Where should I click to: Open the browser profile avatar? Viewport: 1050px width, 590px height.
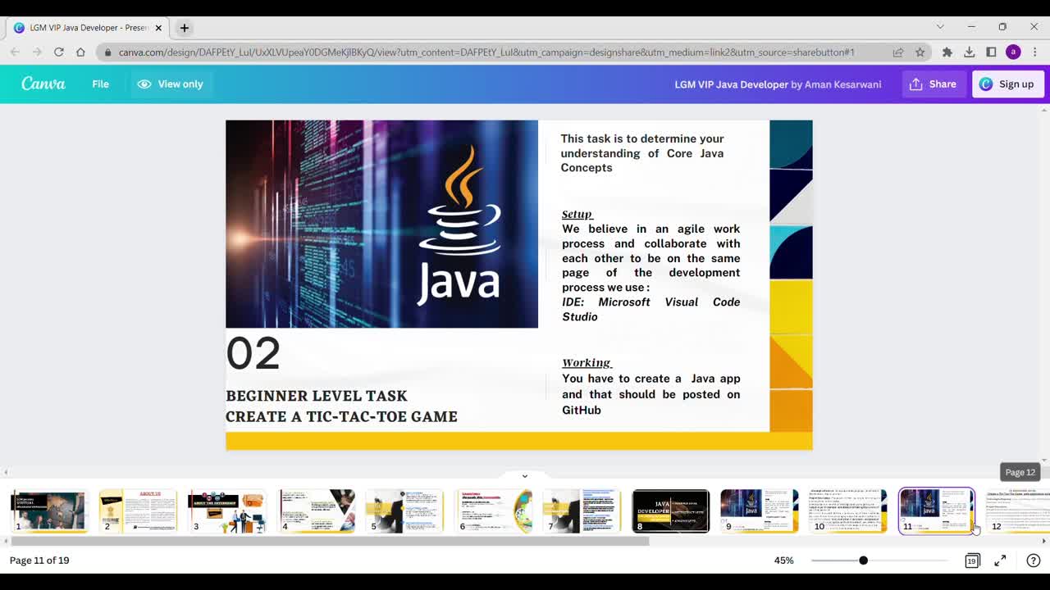click(x=1013, y=52)
